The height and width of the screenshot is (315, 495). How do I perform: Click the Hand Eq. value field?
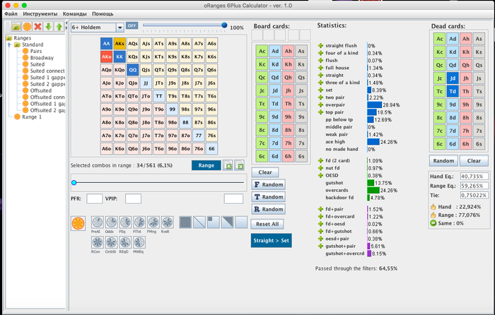click(474, 177)
